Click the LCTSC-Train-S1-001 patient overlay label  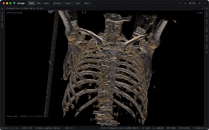(14, 13)
